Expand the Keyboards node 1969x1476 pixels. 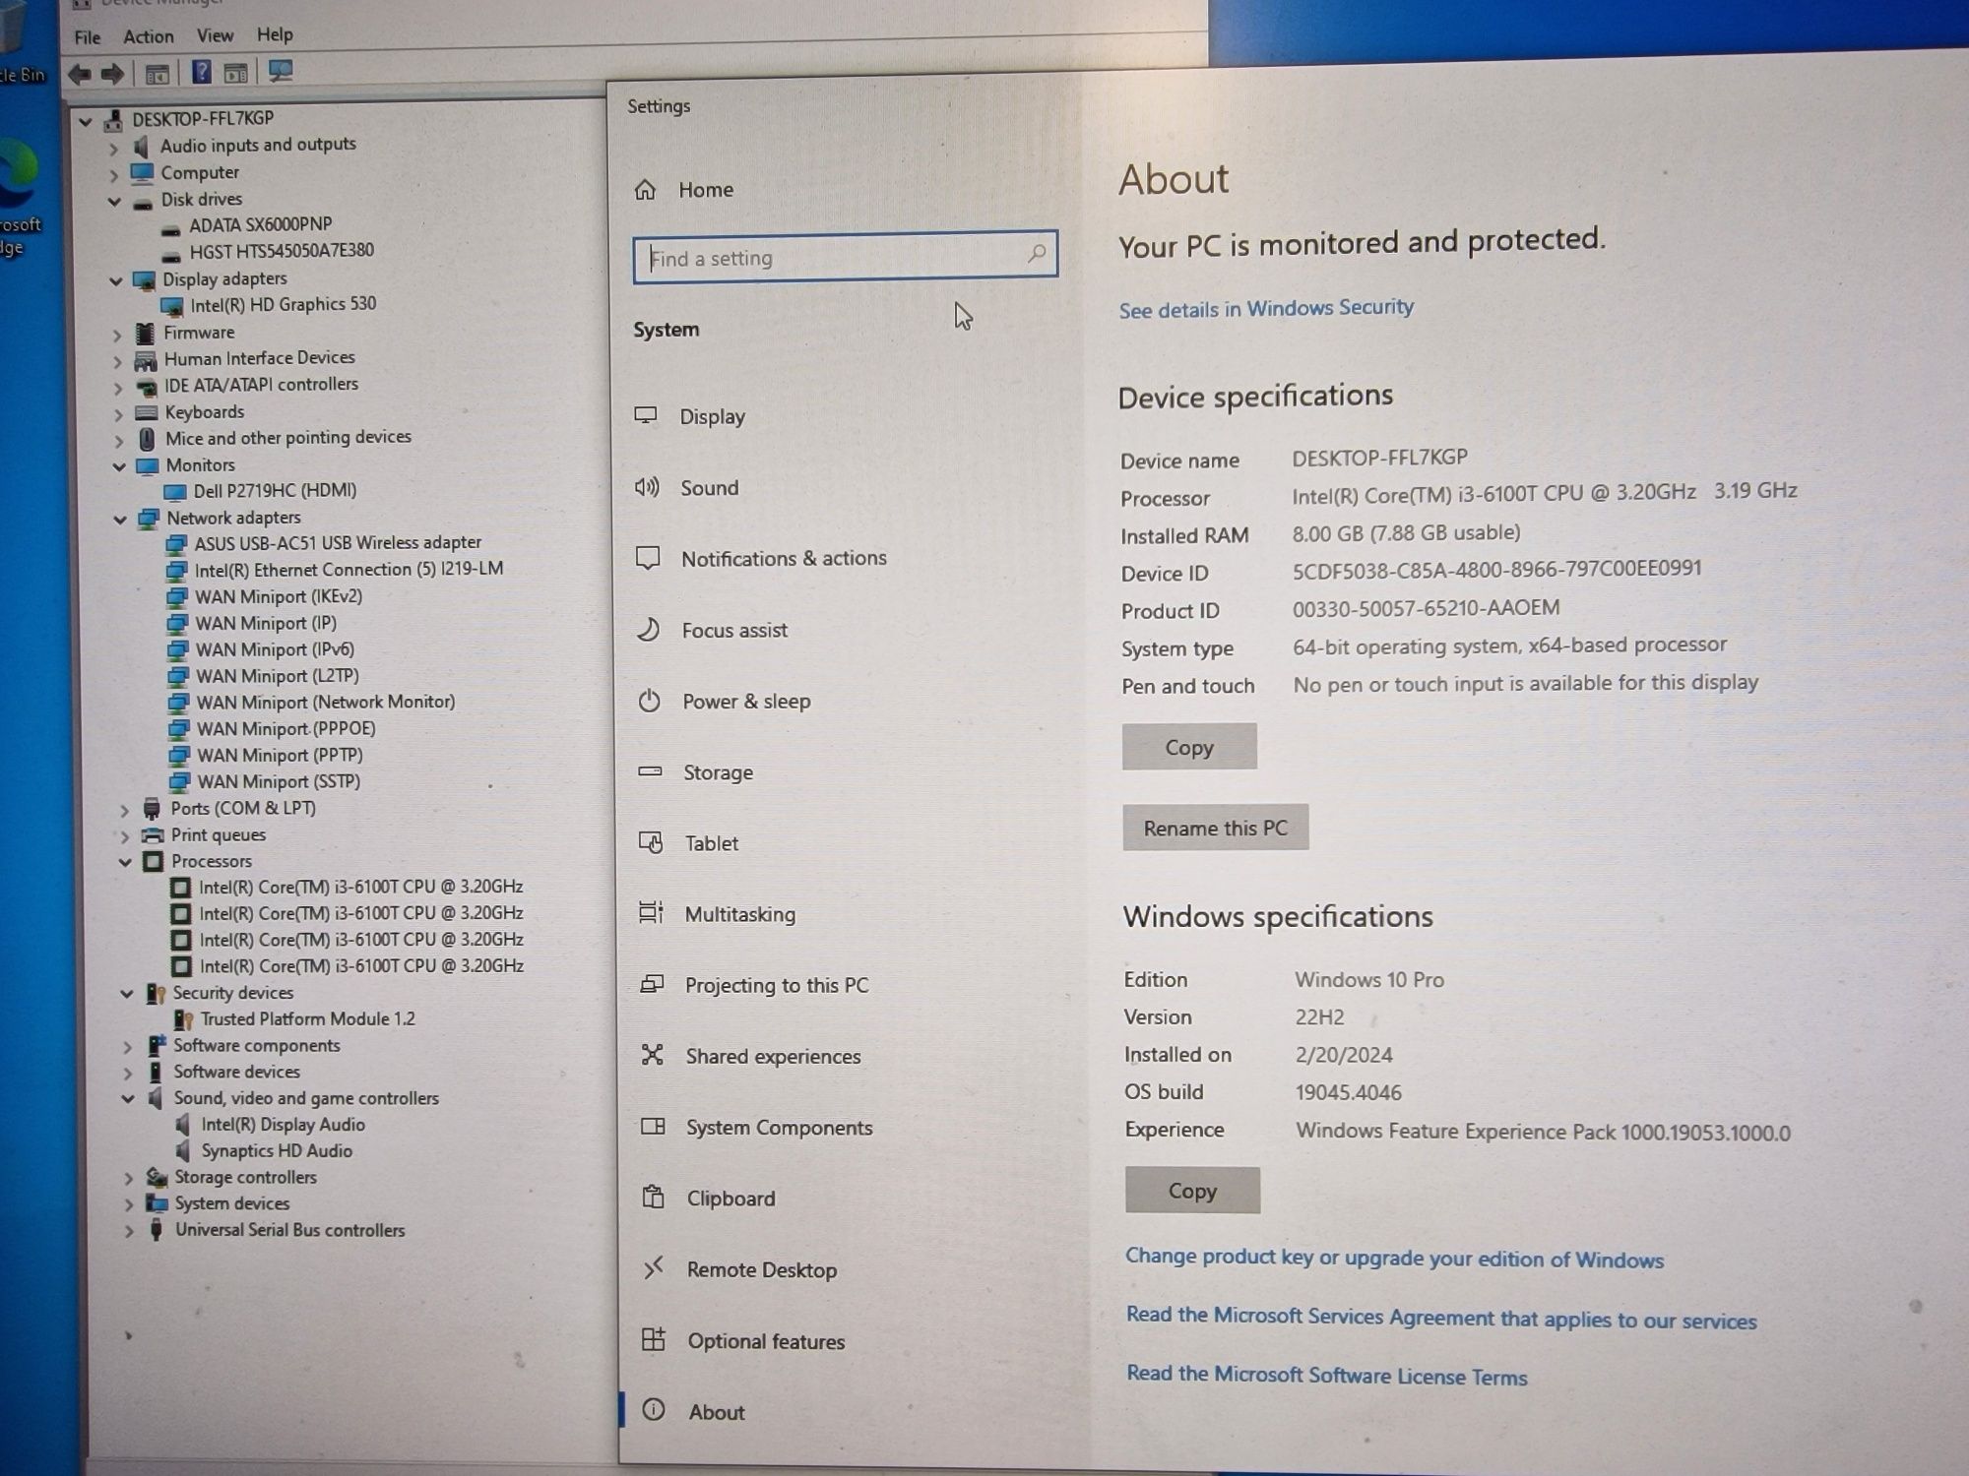118,414
